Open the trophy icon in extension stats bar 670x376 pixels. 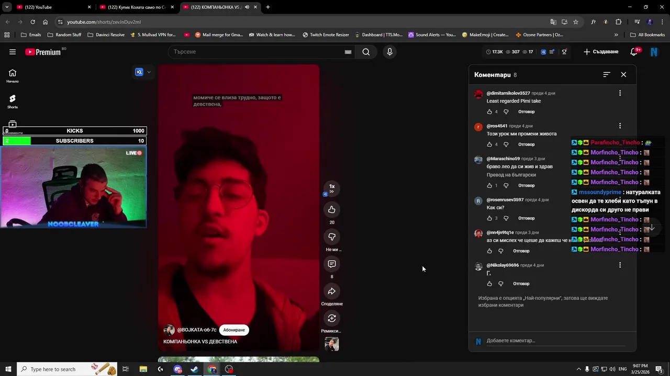pos(564,52)
